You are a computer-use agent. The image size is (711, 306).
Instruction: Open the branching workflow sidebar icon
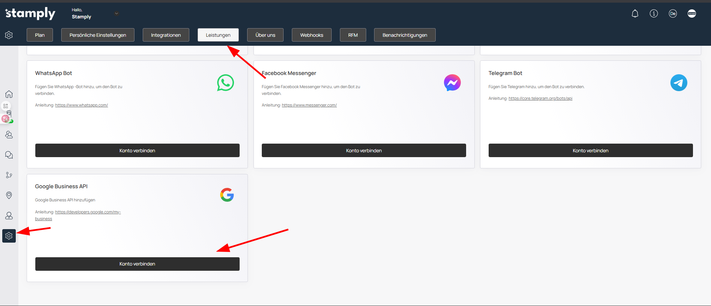pyautogui.click(x=9, y=175)
